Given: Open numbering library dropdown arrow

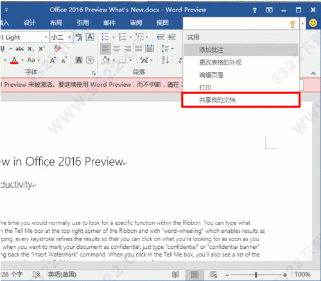Looking at the screenshot, I should pos(130,37).
